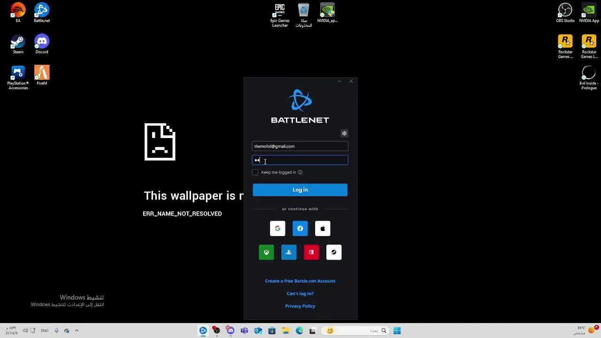Focus the password field
This screenshot has height=338, width=601.
[x=300, y=161]
